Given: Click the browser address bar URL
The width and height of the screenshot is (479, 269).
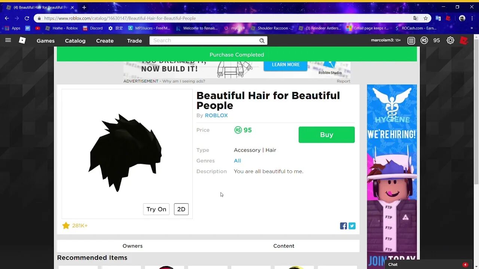Looking at the screenshot, I should click(120, 18).
